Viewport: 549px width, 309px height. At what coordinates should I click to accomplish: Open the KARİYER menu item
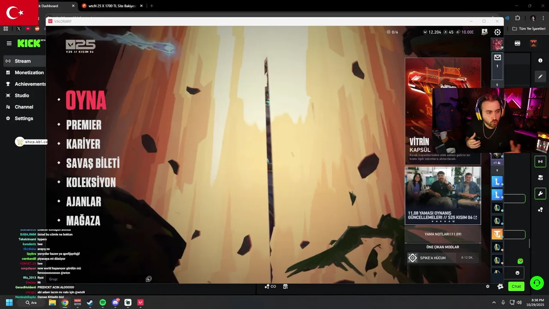tap(83, 144)
